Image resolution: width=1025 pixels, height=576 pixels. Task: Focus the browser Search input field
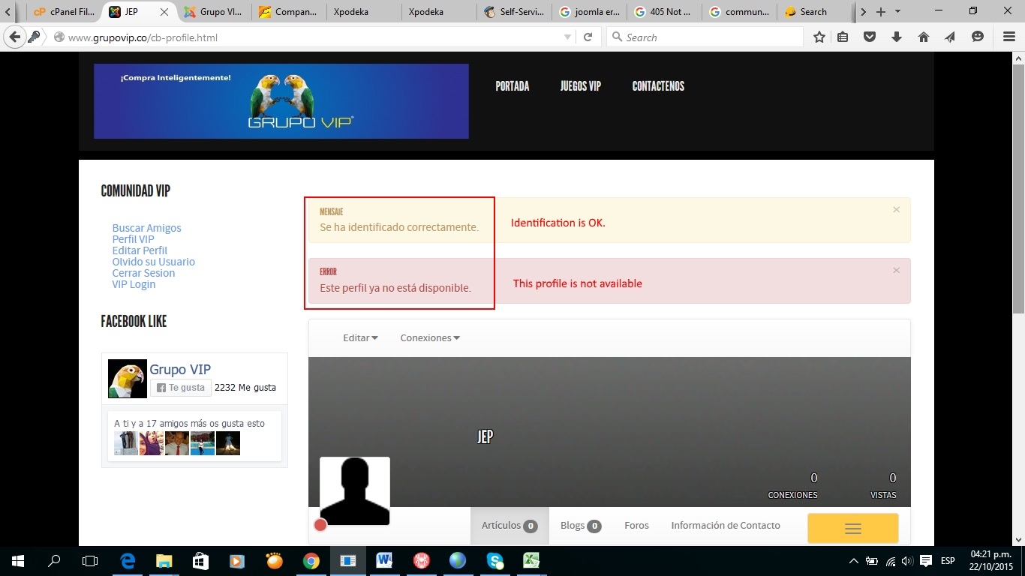(x=704, y=37)
